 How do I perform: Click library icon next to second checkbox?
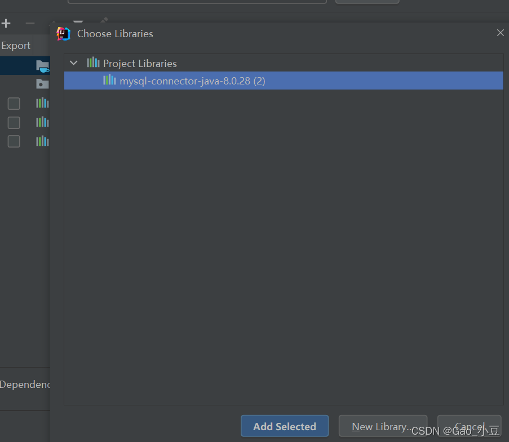click(42, 122)
